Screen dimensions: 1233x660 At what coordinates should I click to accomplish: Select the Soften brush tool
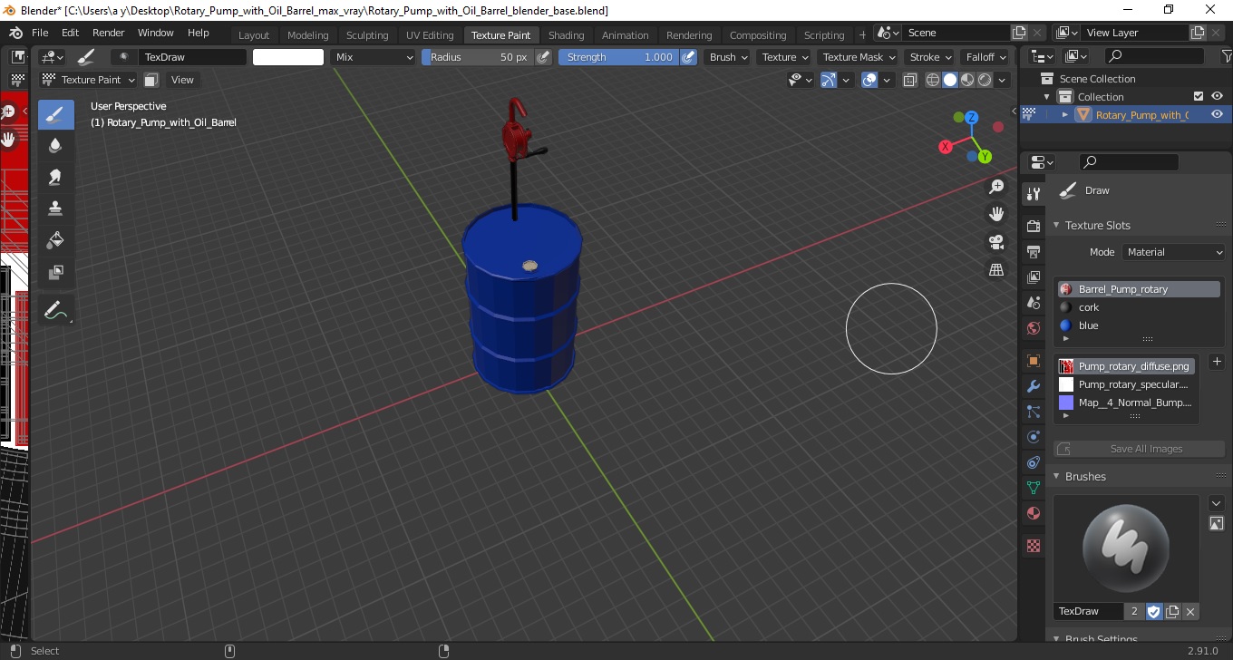tap(55, 145)
